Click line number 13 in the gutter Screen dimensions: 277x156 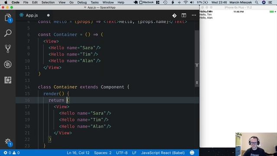point(27,81)
